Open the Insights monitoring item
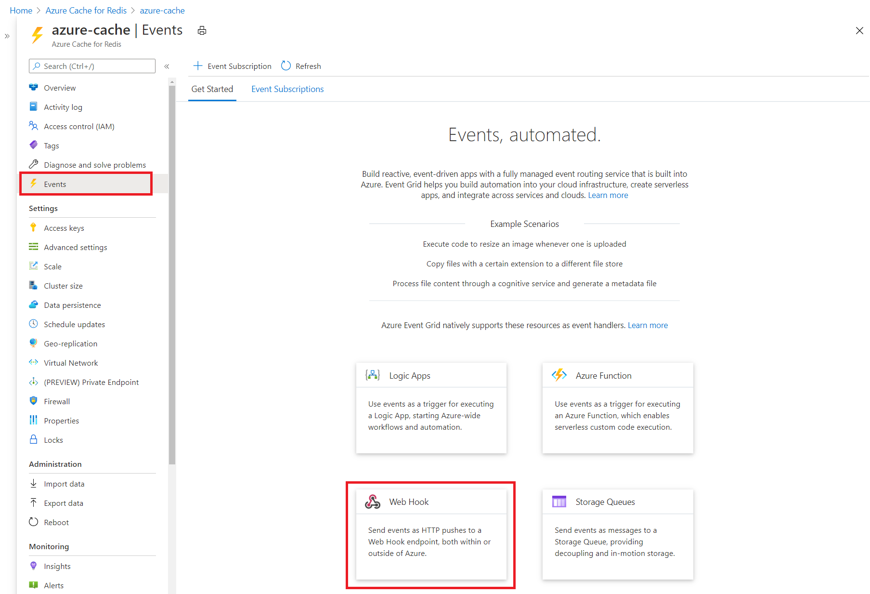 point(57,566)
